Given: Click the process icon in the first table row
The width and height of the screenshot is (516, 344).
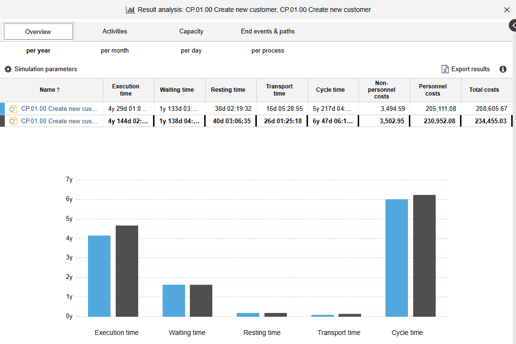Looking at the screenshot, I should pyautogui.click(x=13, y=109).
